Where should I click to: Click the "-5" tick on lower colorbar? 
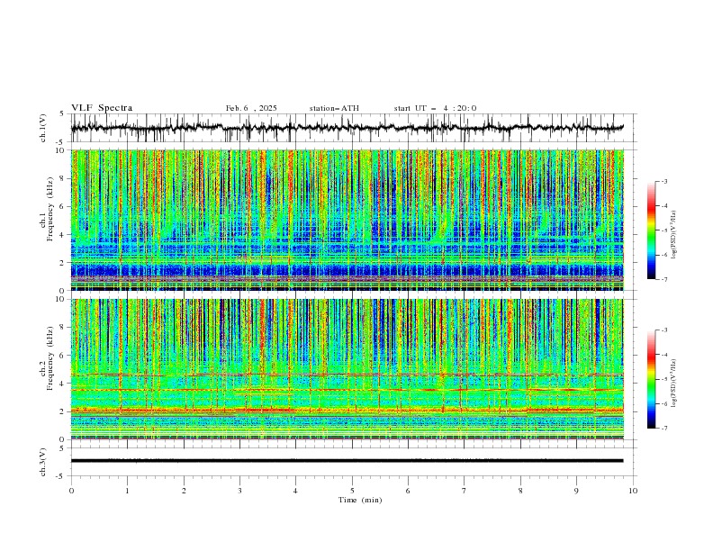click(664, 379)
